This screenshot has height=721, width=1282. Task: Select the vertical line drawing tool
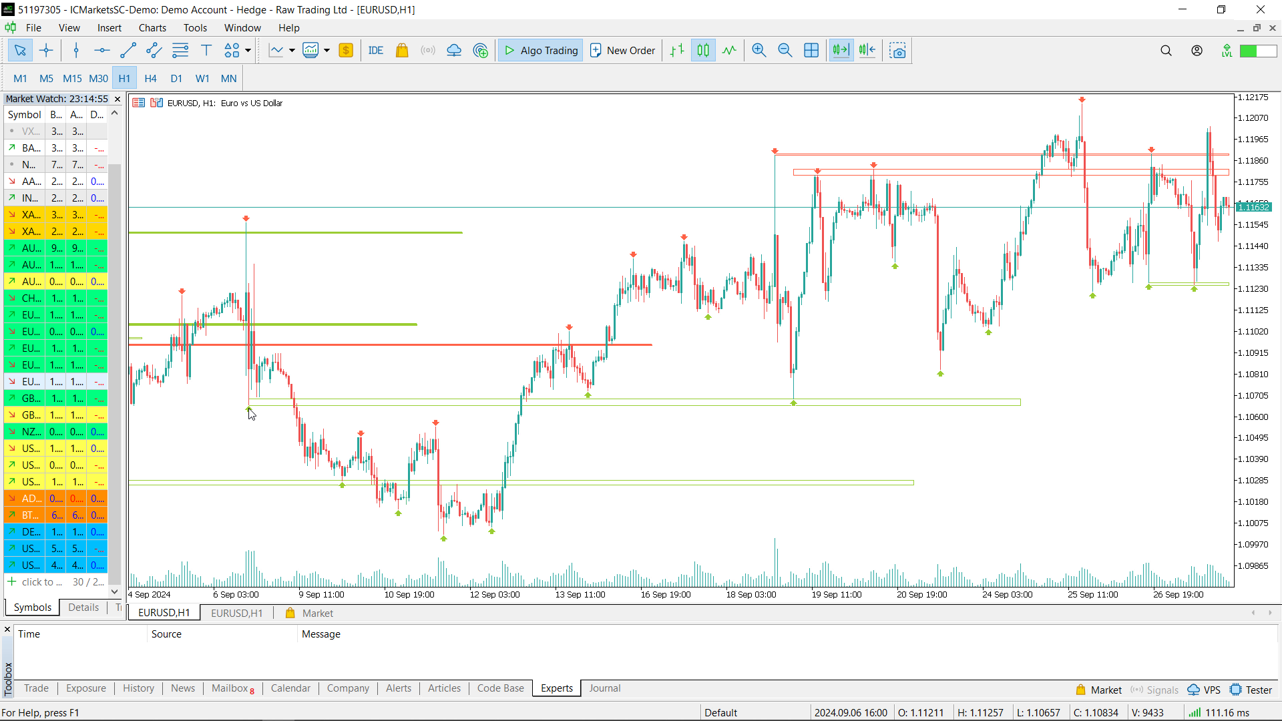pos(76,50)
